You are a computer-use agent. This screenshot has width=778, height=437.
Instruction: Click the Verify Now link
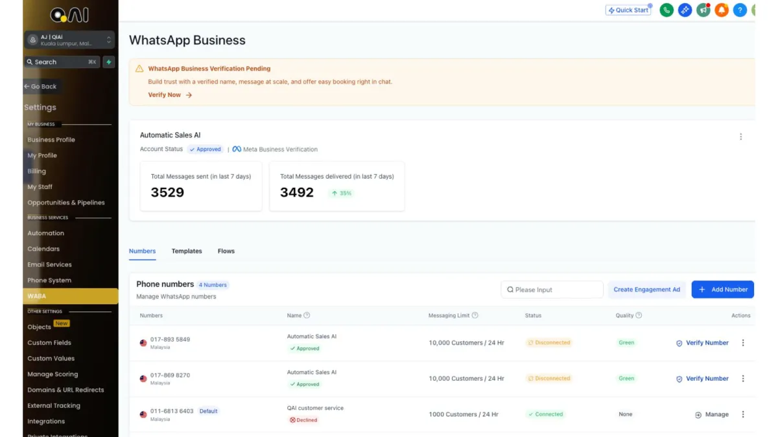coord(170,95)
